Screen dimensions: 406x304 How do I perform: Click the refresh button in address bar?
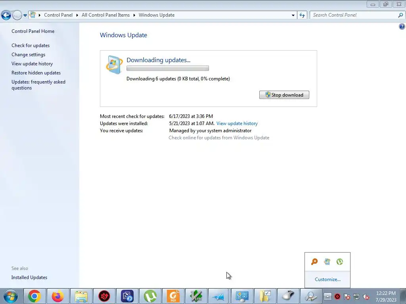(x=302, y=15)
